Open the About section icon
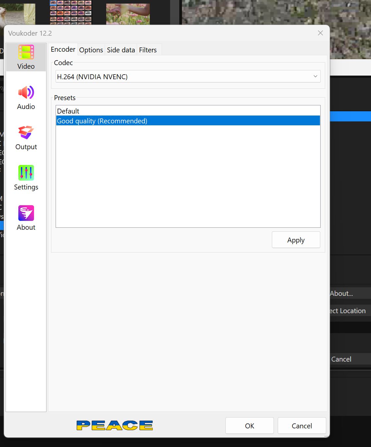This screenshot has height=447, width=371. coord(26,213)
